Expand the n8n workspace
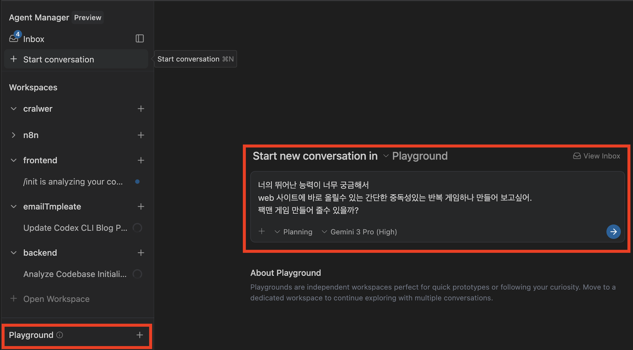Screen dimensions: 633x350 (x=14, y=135)
